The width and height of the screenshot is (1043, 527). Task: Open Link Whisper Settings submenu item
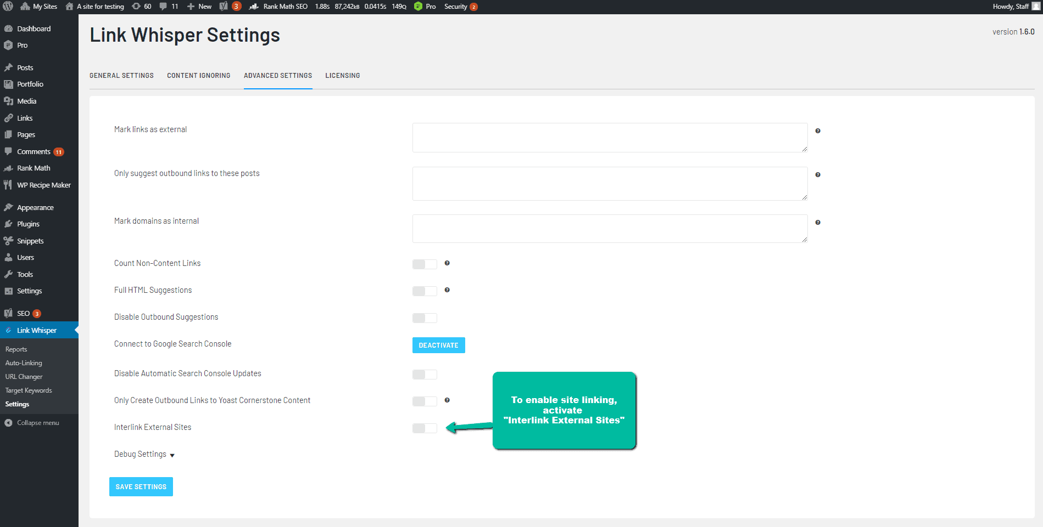[17, 404]
